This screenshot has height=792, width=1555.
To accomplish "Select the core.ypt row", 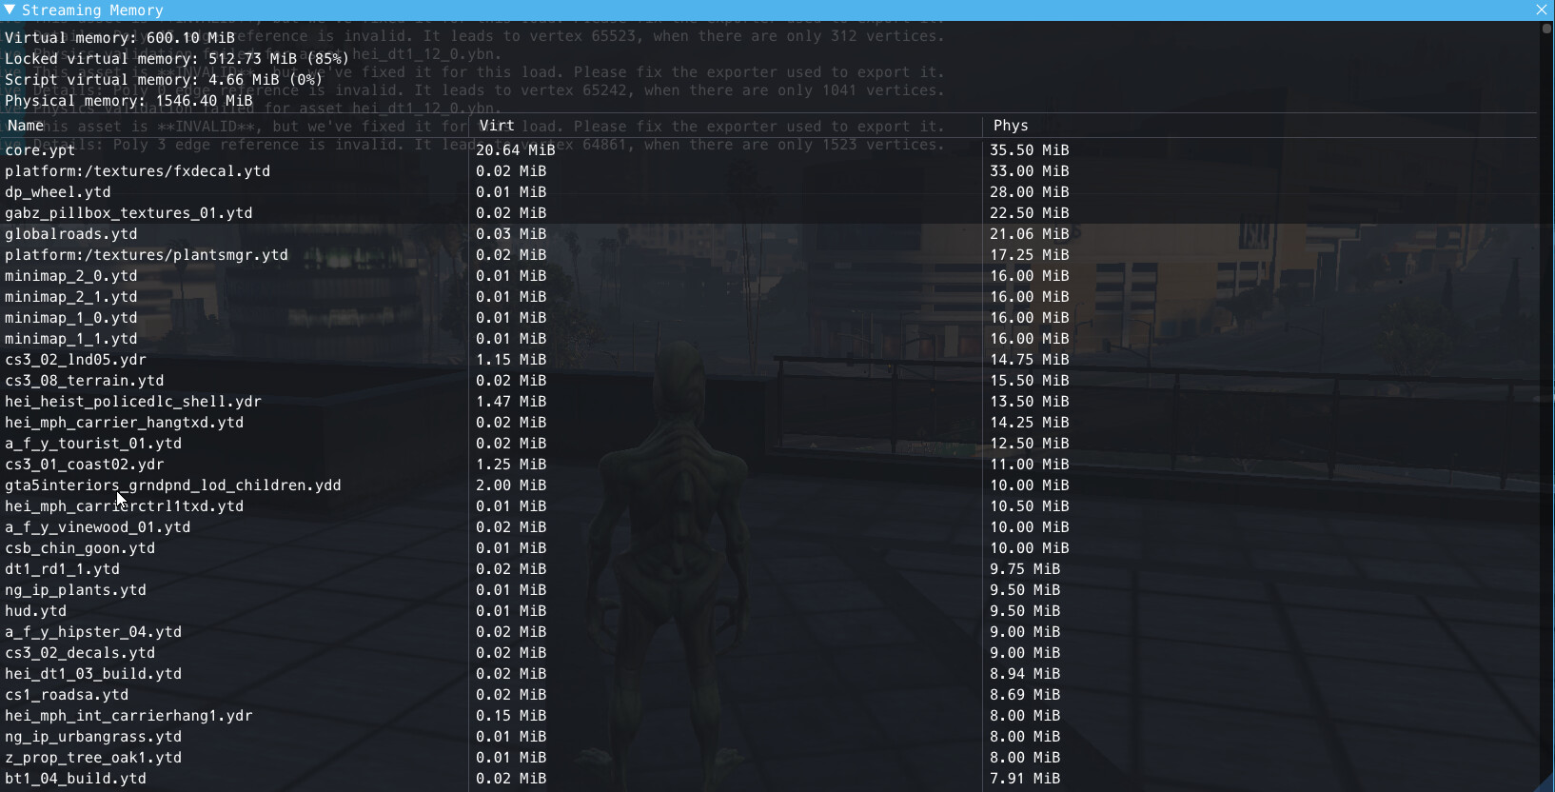I will tap(40, 150).
